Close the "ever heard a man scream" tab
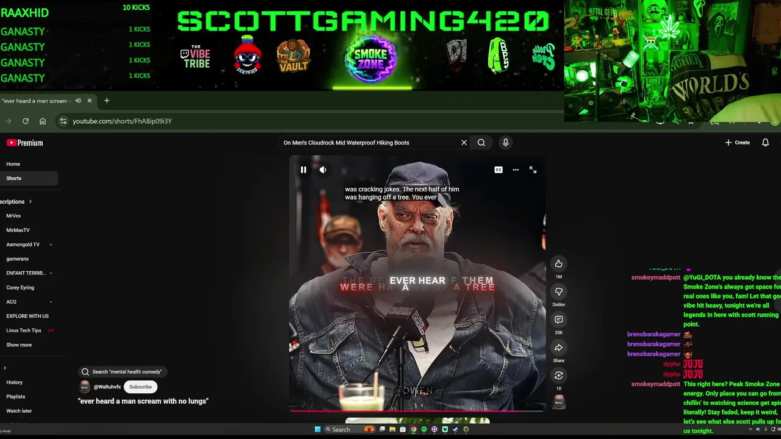 (89, 101)
